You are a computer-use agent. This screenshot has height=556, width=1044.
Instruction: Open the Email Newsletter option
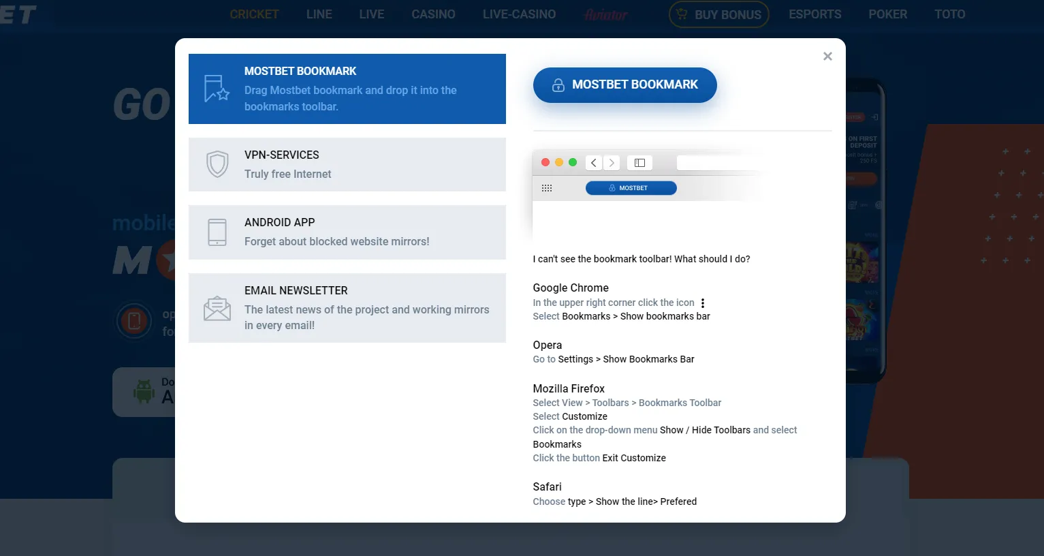[x=347, y=308]
